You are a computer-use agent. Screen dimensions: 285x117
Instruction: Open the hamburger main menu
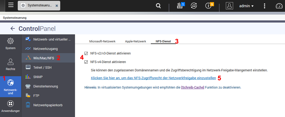click(11, 5)
